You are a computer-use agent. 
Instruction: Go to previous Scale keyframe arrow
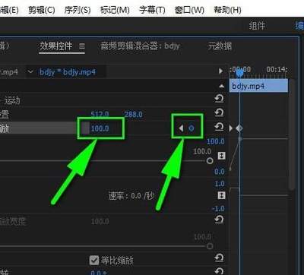click(181, 128)
